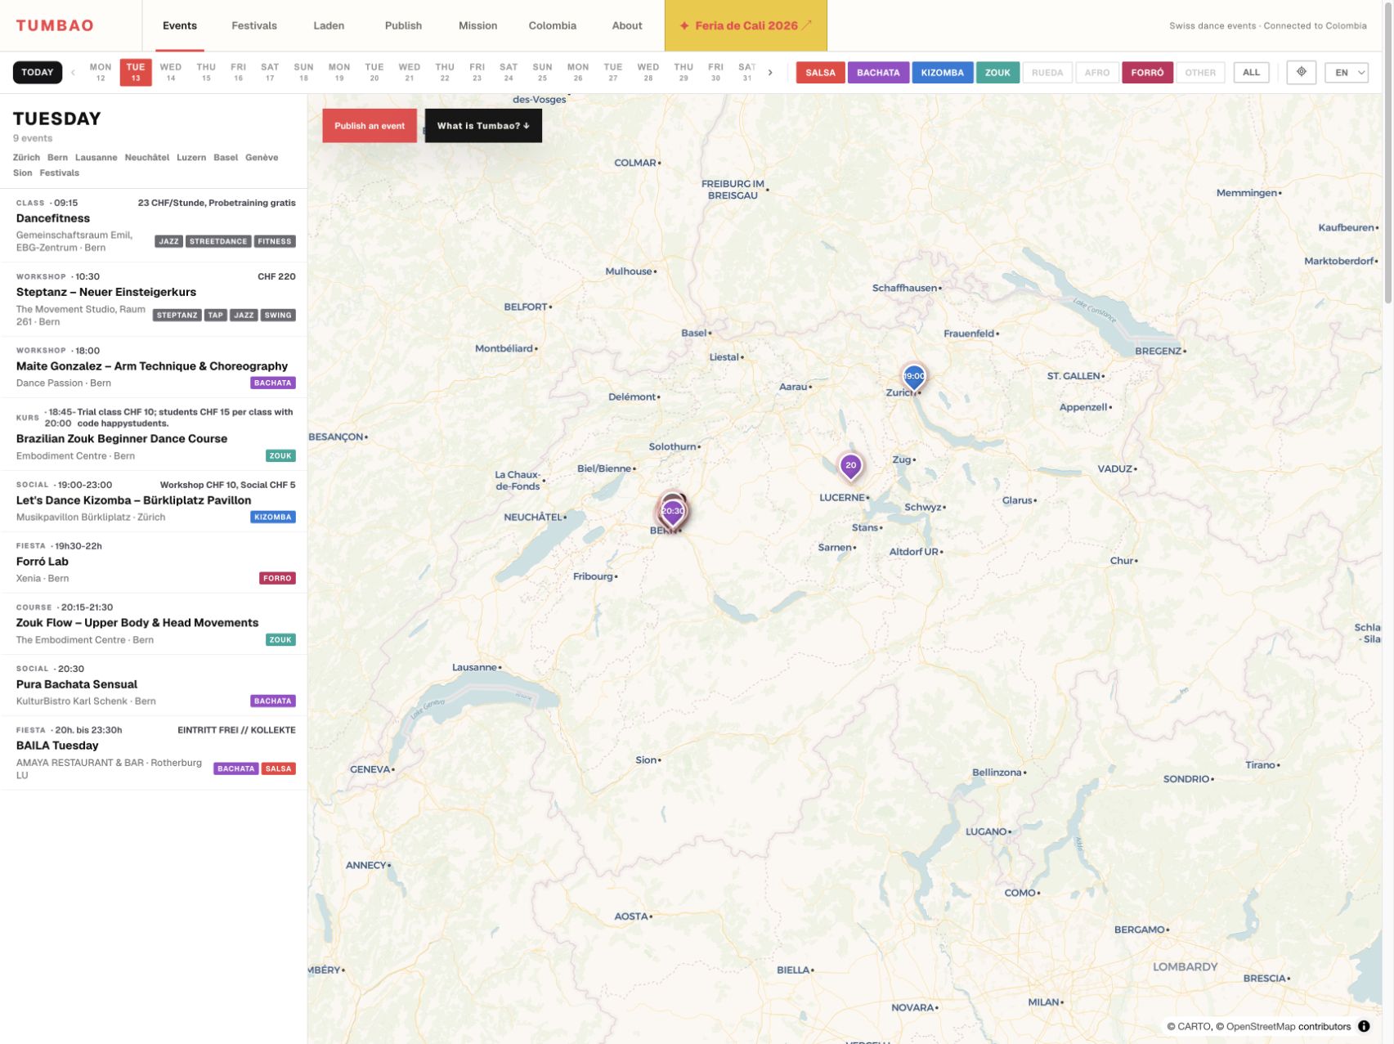
Task: Enable the AFRO genre filter
Action: 1097,73
